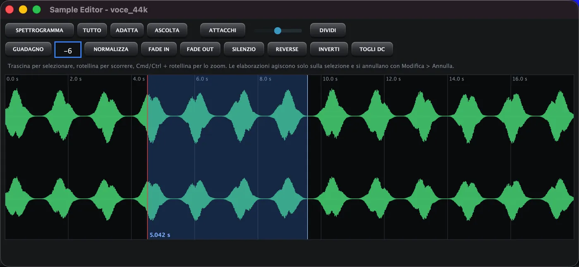Silence the selection with SILENZIO
Viewport: 579px width, 267px height.
(244, 49)
